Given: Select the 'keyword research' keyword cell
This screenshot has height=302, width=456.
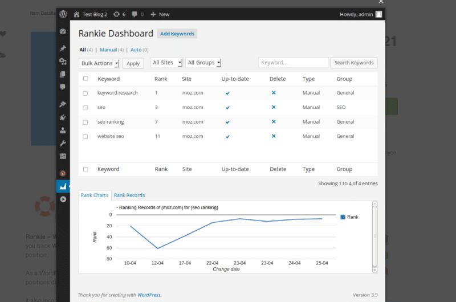Looking at the screenshot, I should (x=117, y=93).
